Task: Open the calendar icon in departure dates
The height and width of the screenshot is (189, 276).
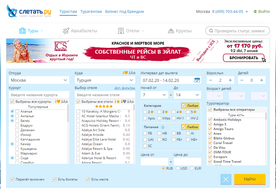Action: (197, 80)
